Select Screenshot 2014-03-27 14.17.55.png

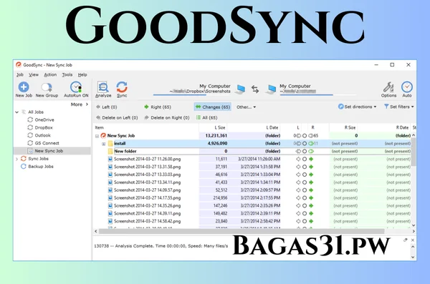click(147, 197)
